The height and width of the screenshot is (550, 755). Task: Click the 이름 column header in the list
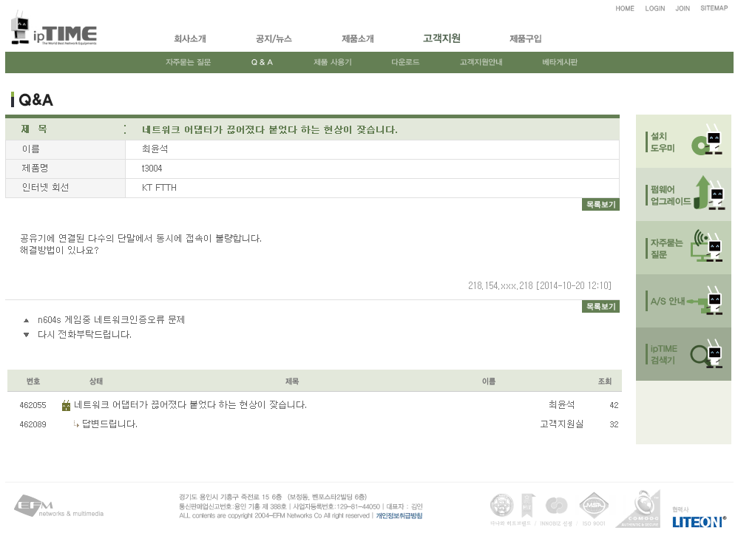tap(489, 381)
